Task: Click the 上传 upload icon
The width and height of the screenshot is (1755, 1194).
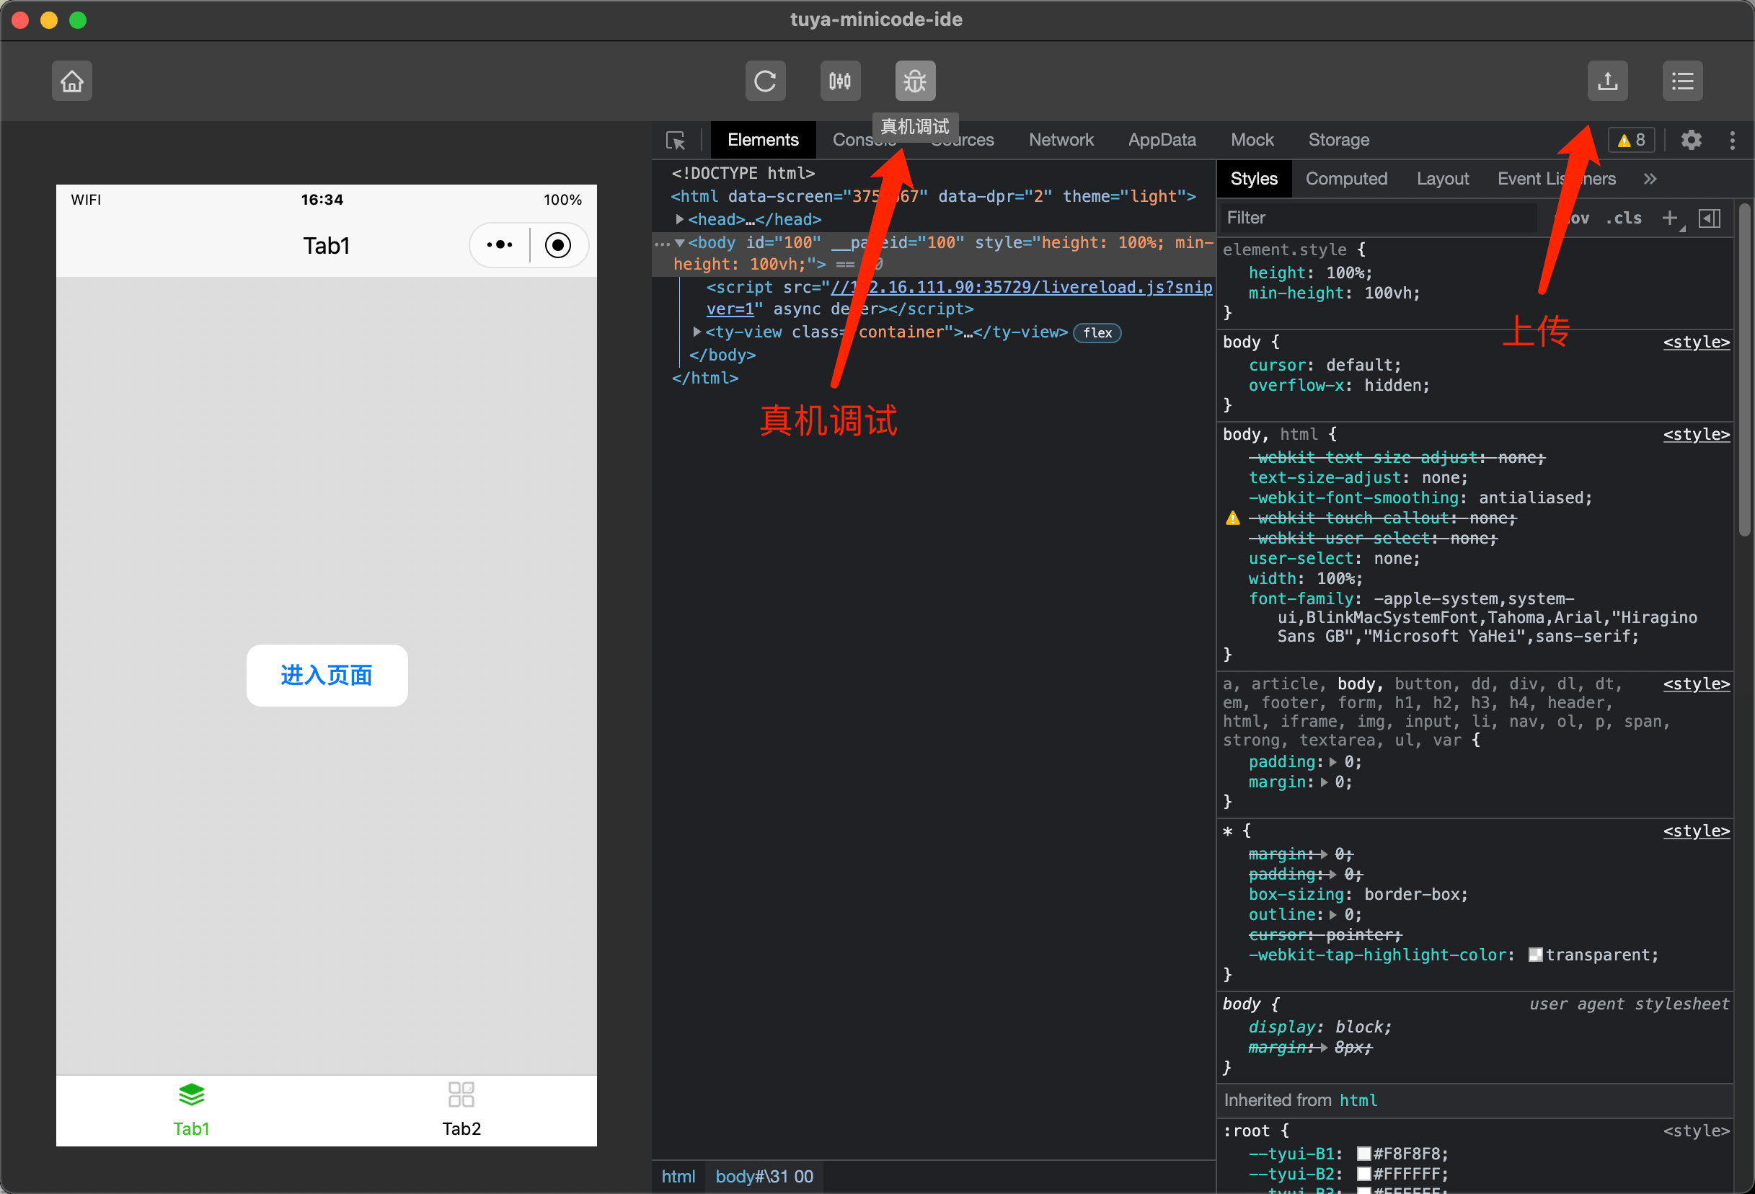Action: tap(1608, 81)
